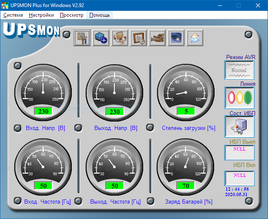Click the battery charge 70 readout

tap(186, 186)
